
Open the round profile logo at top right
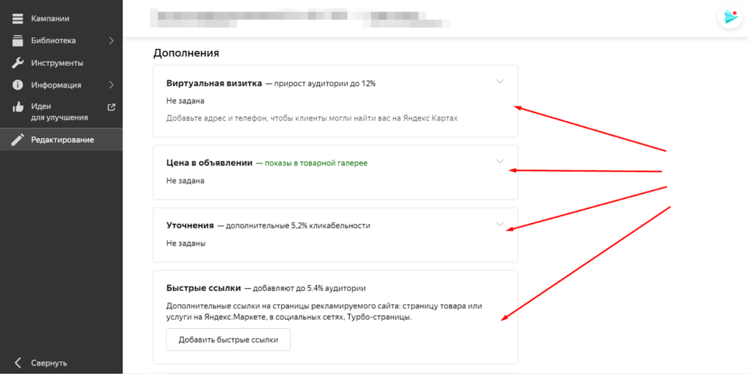729,17
